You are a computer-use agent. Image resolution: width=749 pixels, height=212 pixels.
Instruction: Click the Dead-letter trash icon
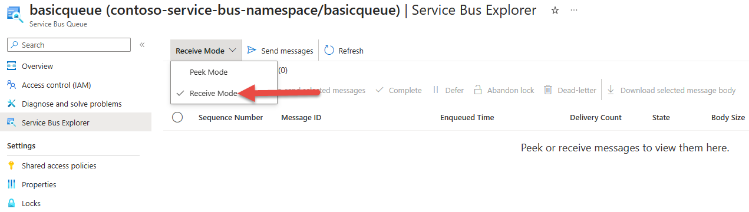(x=548, y=90)
